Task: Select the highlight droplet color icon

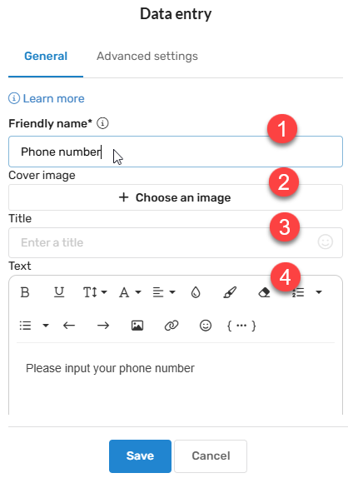Action: (x=196, y=292)
